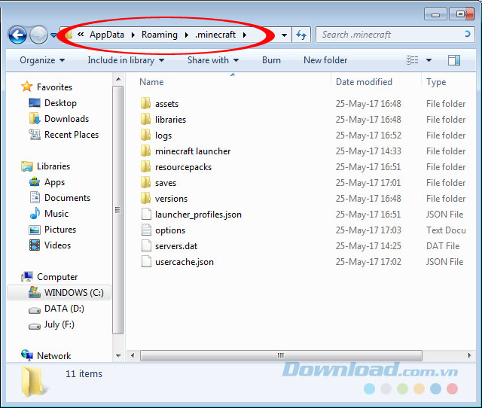This screenshot has height=408, width=482.
Task: Expand arrow after Roaming in address bar
Action: (x=187, y=35)
